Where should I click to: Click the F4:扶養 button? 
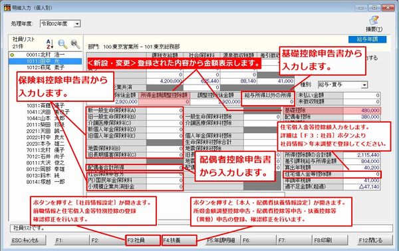click(x=179, y=240)
